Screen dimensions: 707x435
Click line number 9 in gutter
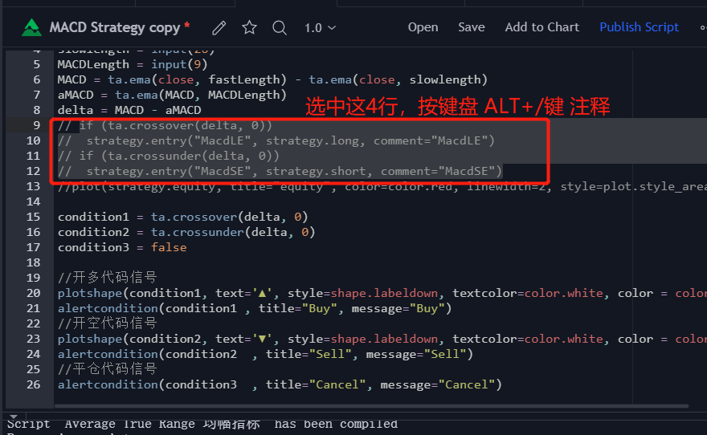[x=36, y=125]
